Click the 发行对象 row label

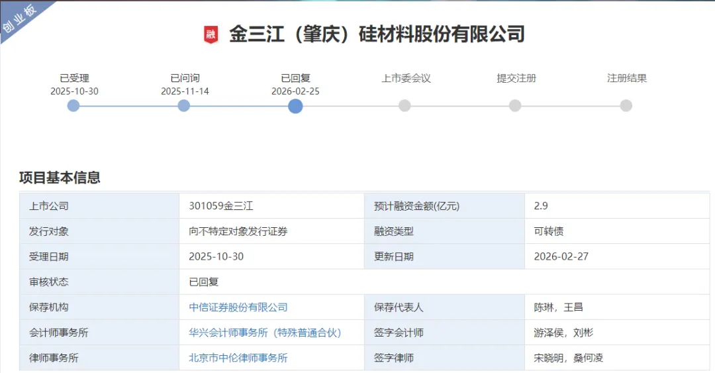(x=49, y=231)
